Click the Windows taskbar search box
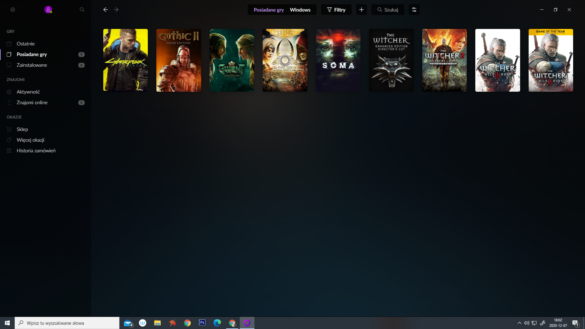The width and height of the screenshot is (585, 329). 67,323
